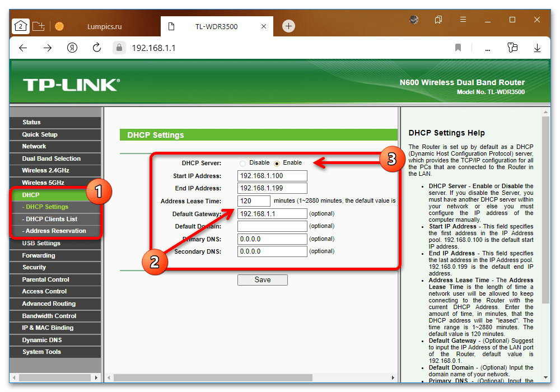The image size is (560, 392).
Task: Open DHCP Clients List in sidebar
Action: point(52,219)
